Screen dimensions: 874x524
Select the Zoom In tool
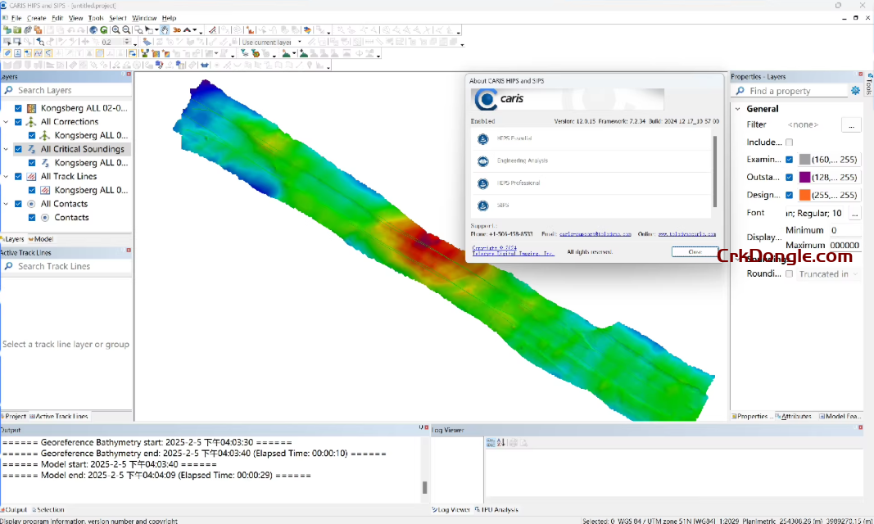click(x=115, y=30)
